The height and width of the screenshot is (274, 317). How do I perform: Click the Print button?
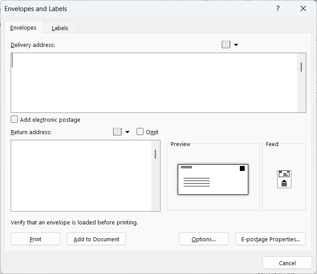(35, 239)
